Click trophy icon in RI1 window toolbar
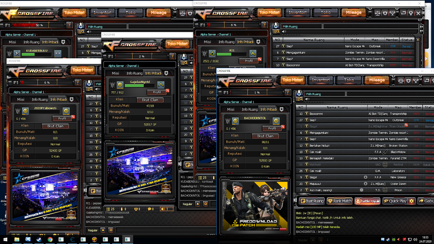The image size is (434, 244). (x=392, y=13)
